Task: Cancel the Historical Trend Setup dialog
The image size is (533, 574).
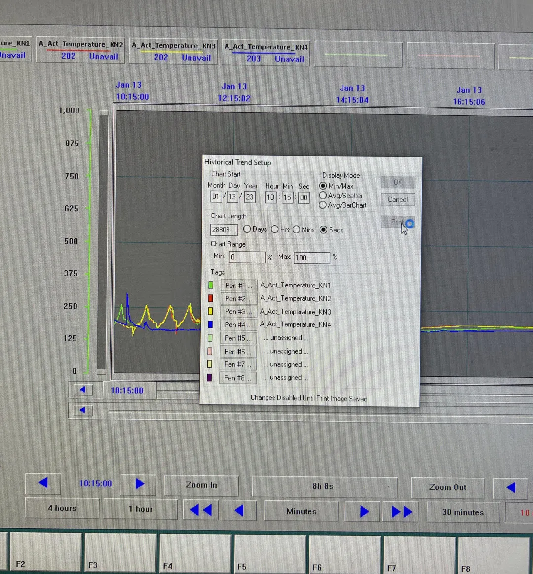Action: tap(398, 200)
